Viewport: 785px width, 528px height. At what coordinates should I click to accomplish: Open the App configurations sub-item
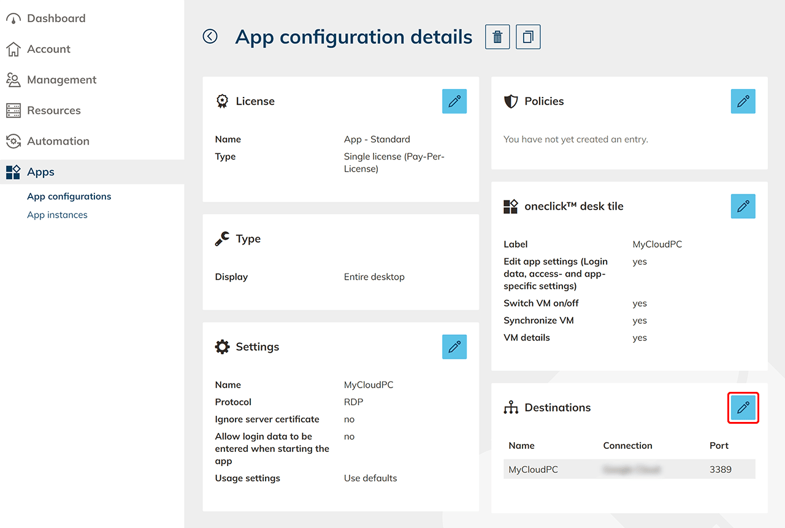[x=69, y=196]
